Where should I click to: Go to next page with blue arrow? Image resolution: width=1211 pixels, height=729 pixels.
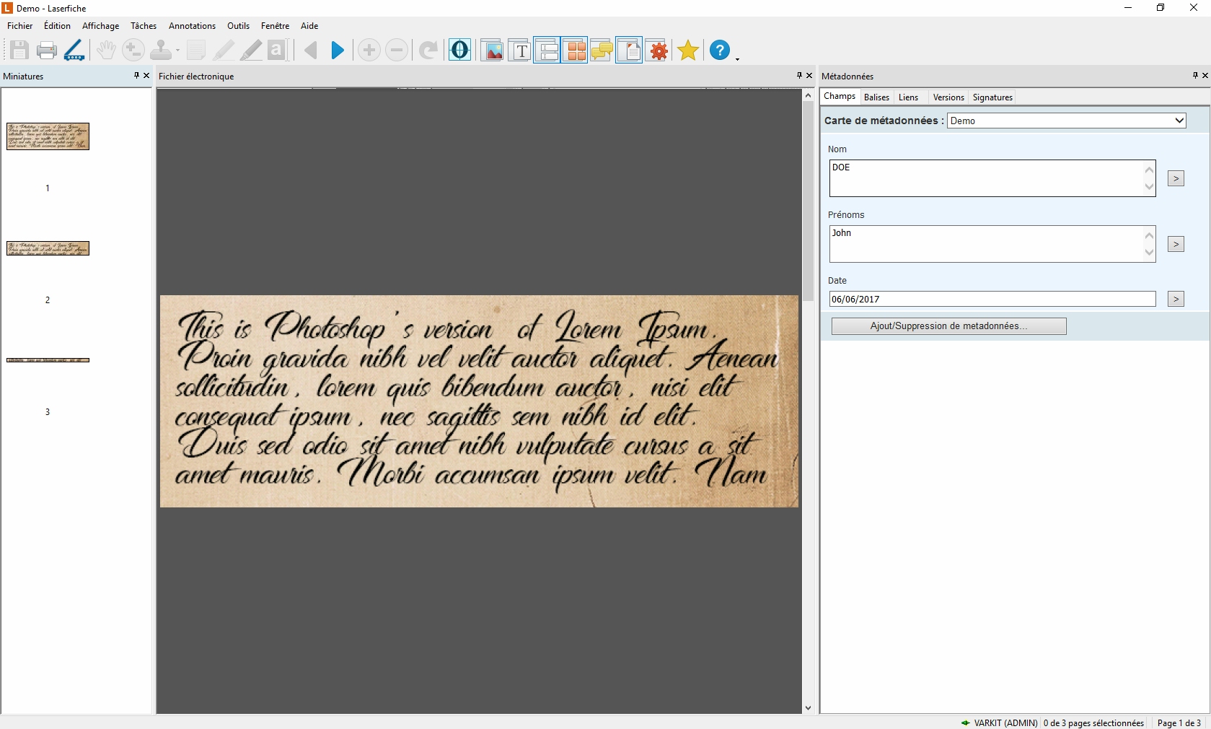click(x=338, y=51)
